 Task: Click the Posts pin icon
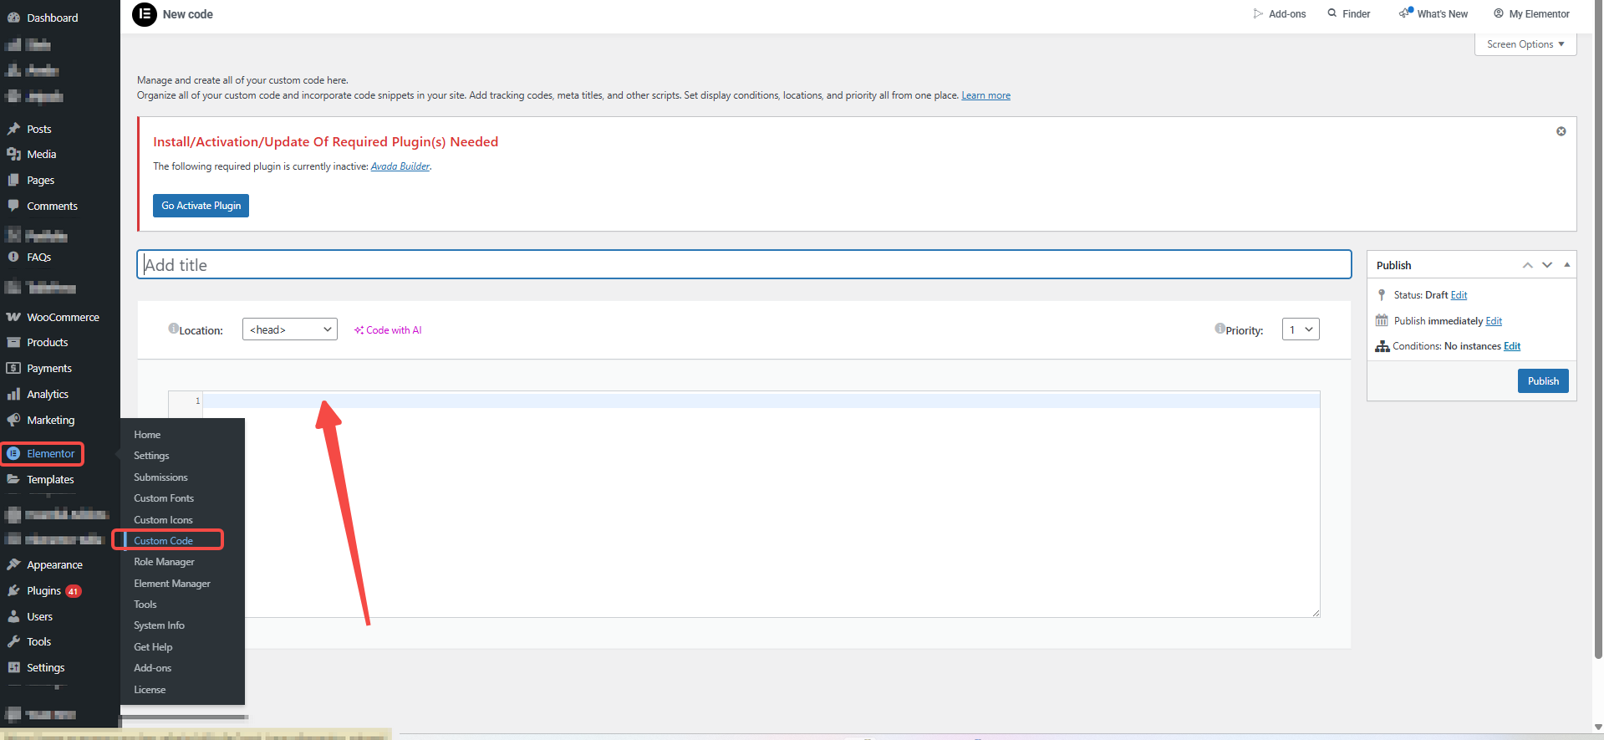pyautogui.click(x=13, y=129)
